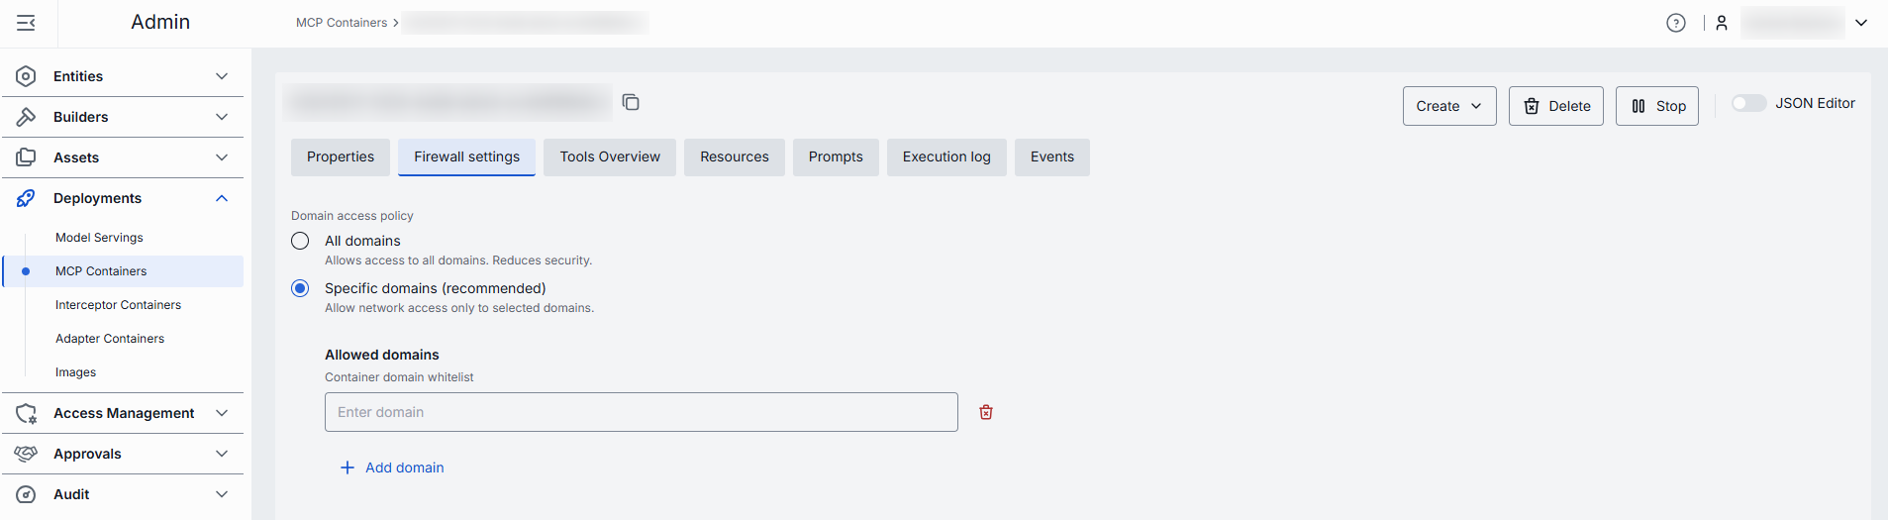This screenshot has width=1888, height=520.
Task: Click the copy container name icon
Action: tap(631, 102)
